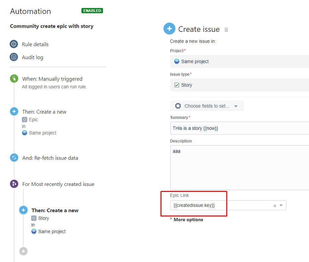Click the ENABLED status badge

[92, 11]
